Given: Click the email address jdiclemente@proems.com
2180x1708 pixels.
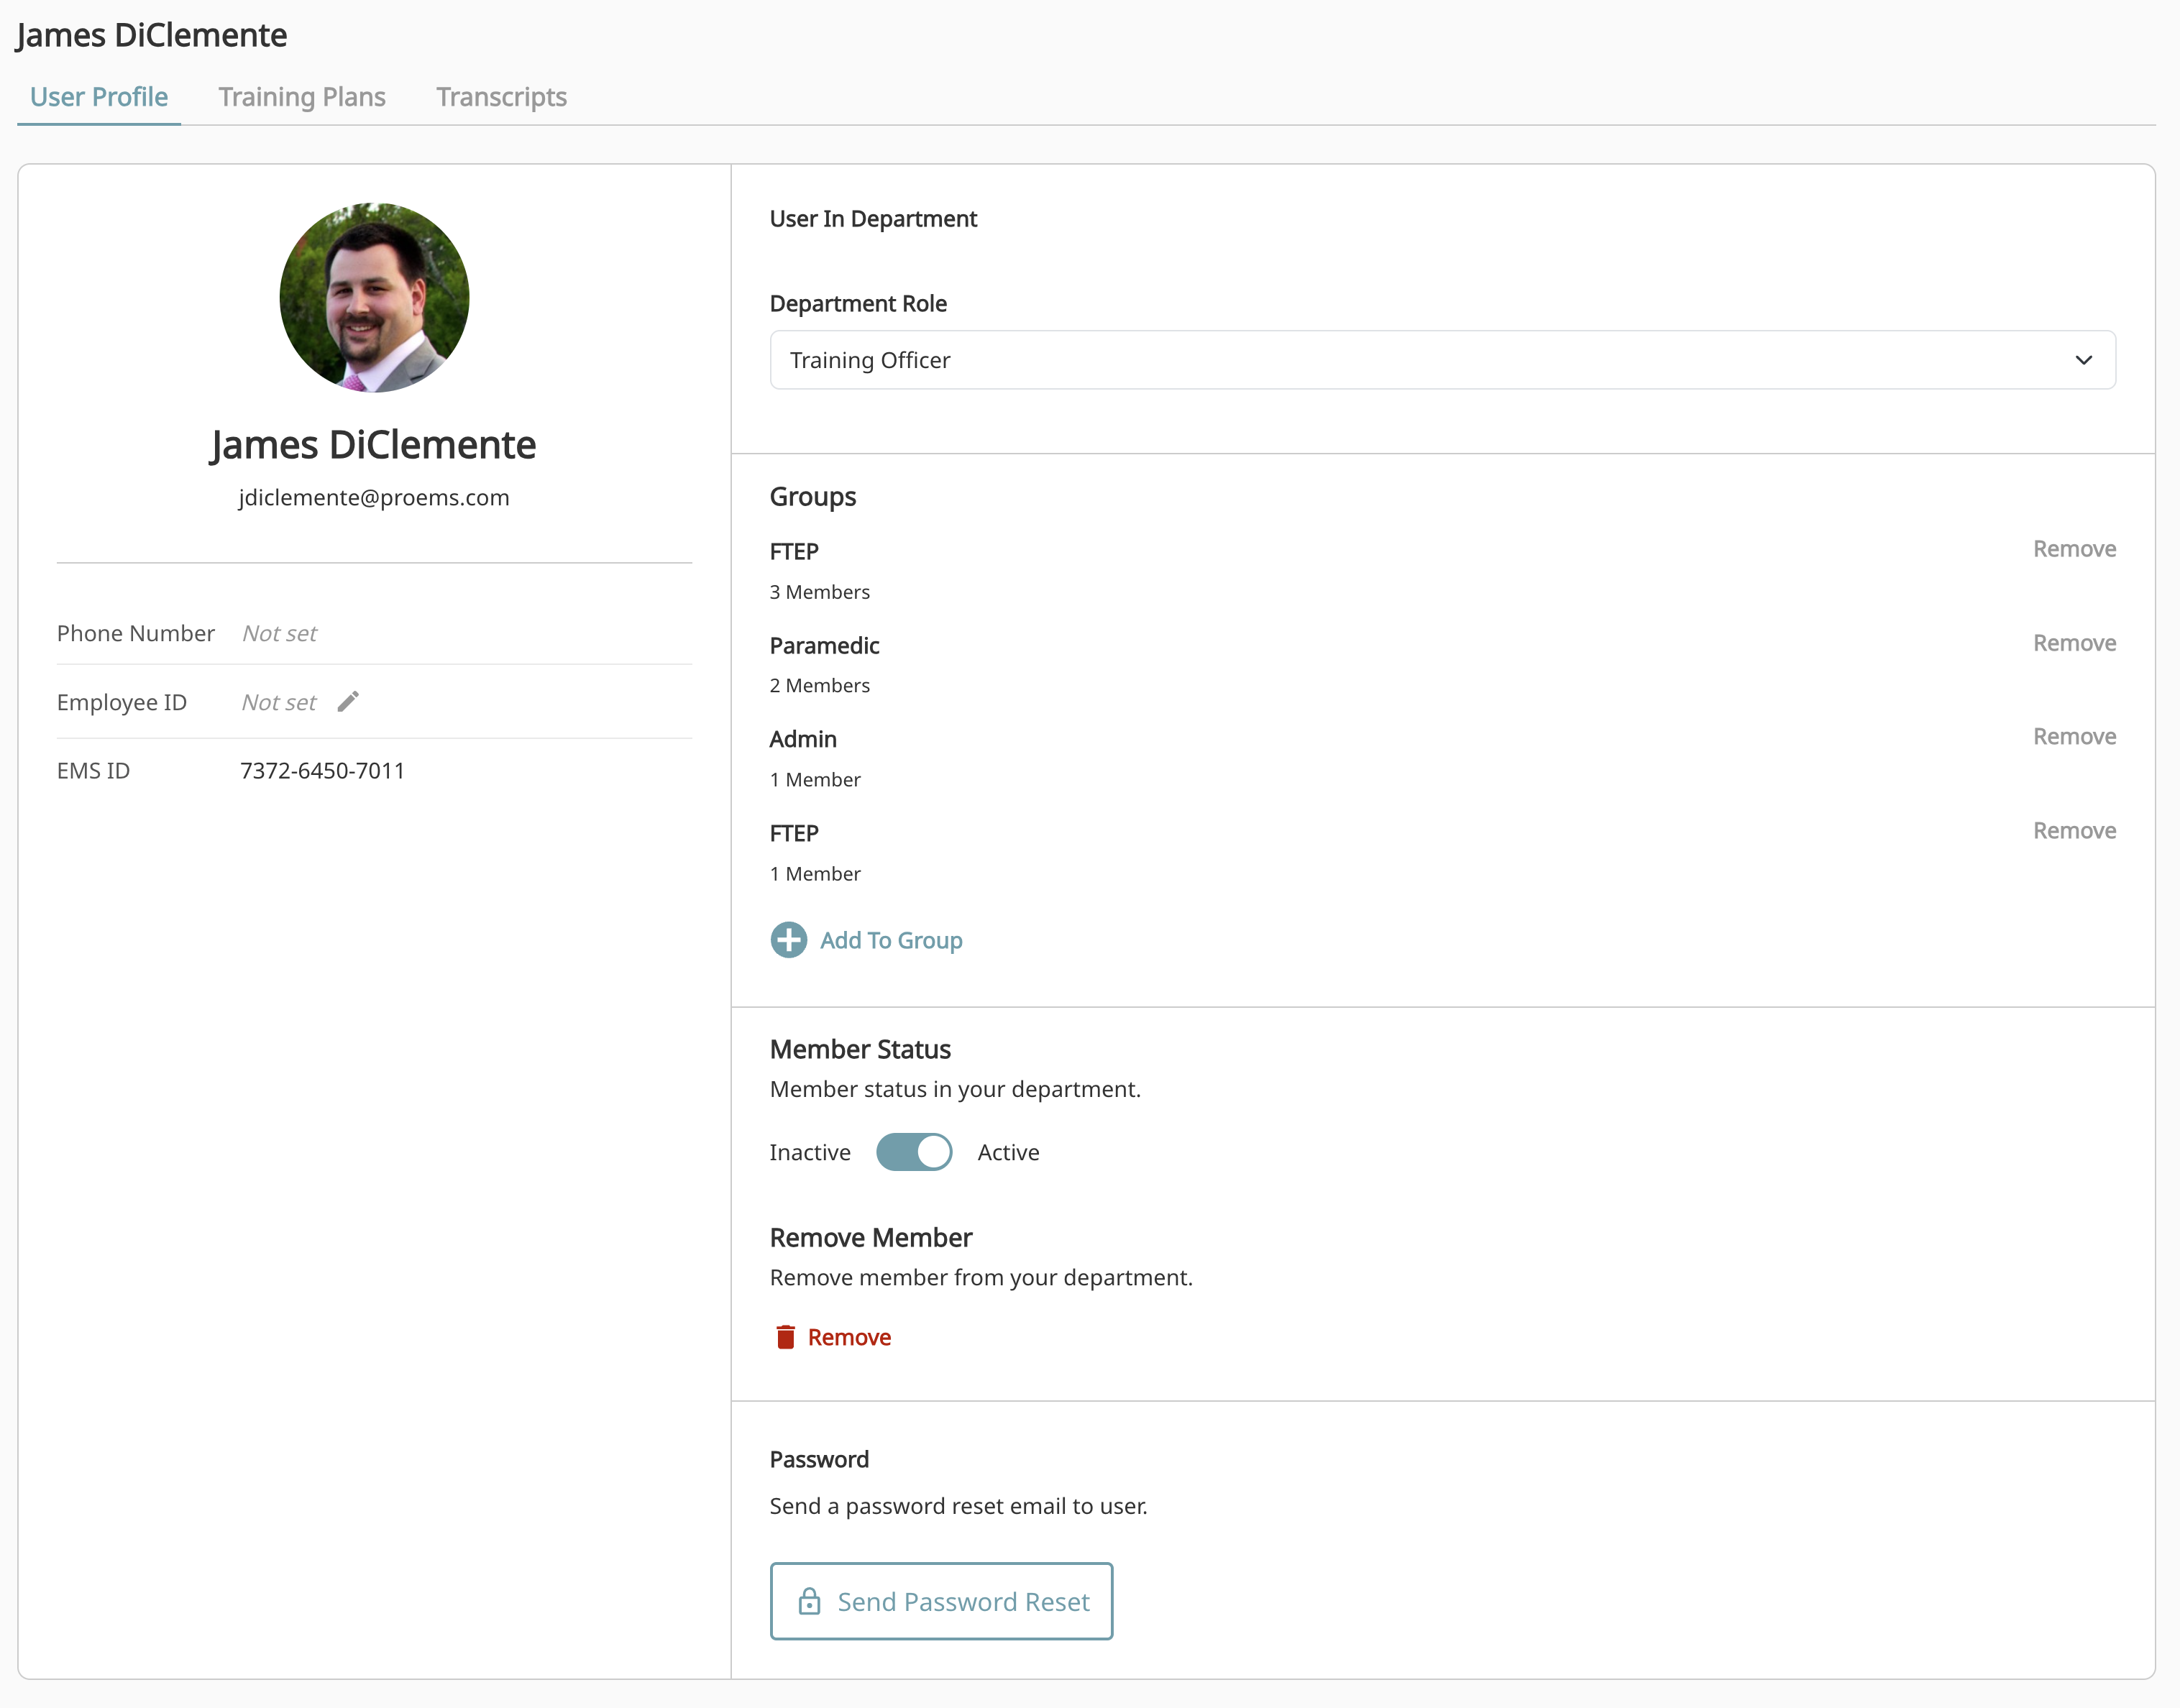Looking at the screenshot, I should [x=373, y=497].
